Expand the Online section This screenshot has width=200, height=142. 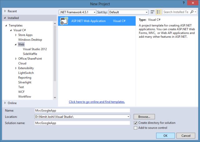[x=5, y=103]
